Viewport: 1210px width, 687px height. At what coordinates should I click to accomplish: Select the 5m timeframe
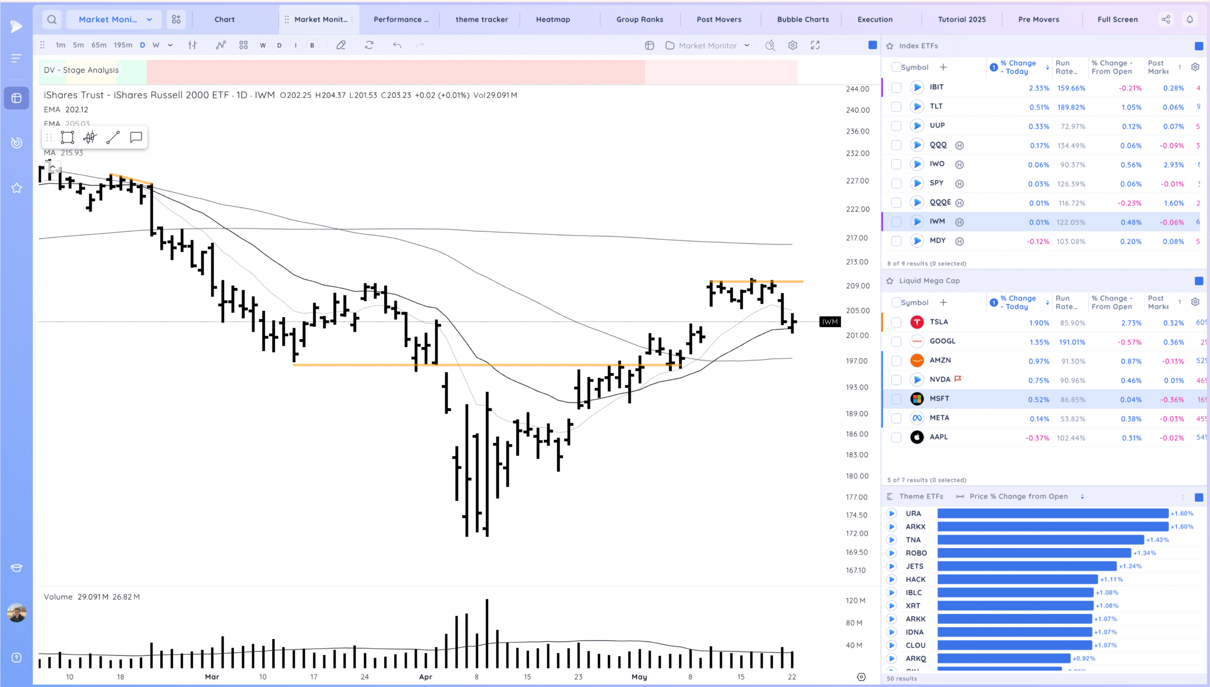click(x=78, y=45)
